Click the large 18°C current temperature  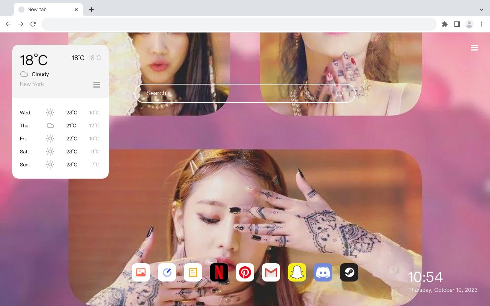[34, 60]
